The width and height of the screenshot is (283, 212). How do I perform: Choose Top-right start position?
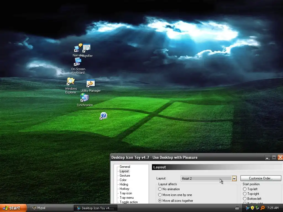coord(245,194)
